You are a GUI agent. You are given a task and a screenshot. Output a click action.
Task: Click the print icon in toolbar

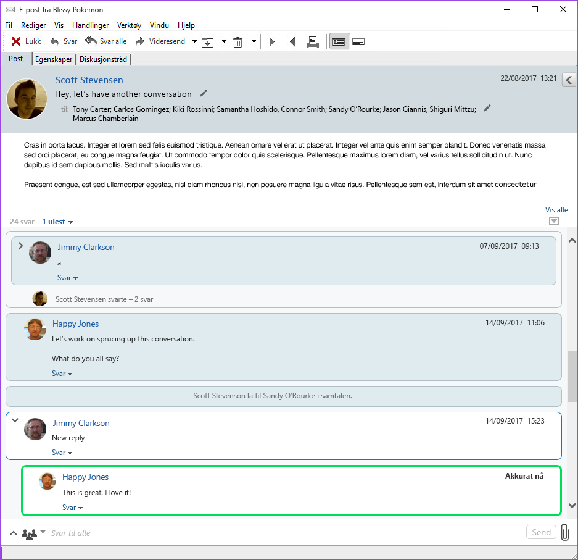313,42
